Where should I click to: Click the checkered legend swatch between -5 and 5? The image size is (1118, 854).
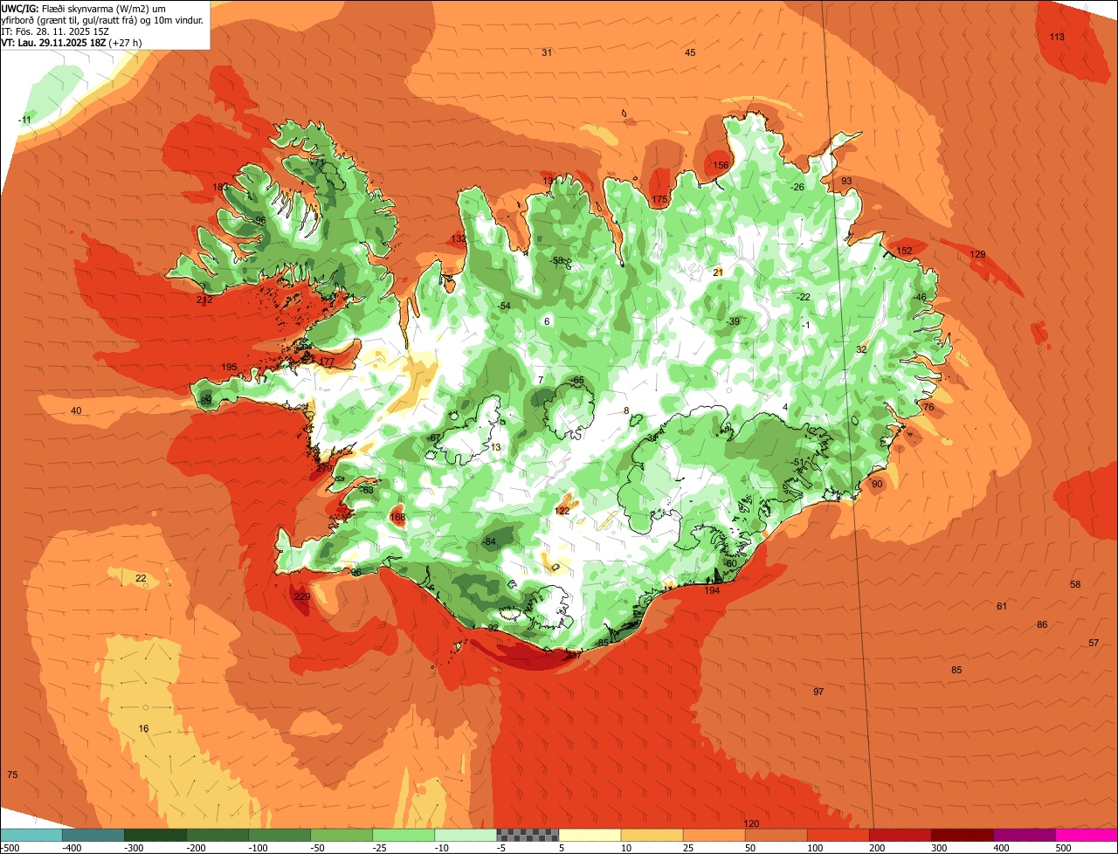(528, 835)
